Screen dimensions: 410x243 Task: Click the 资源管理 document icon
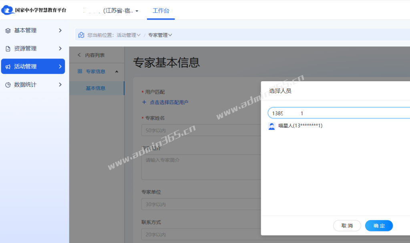click(8, 49)
